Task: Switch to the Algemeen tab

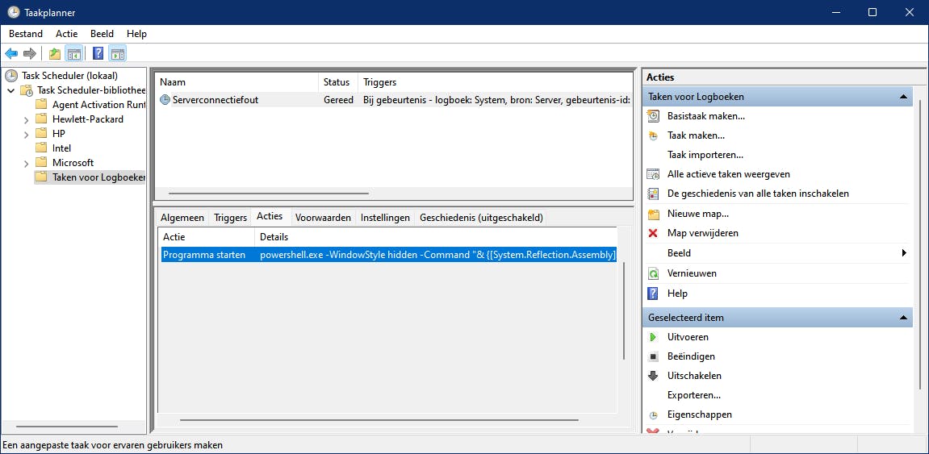Action: tap(182, 218)
